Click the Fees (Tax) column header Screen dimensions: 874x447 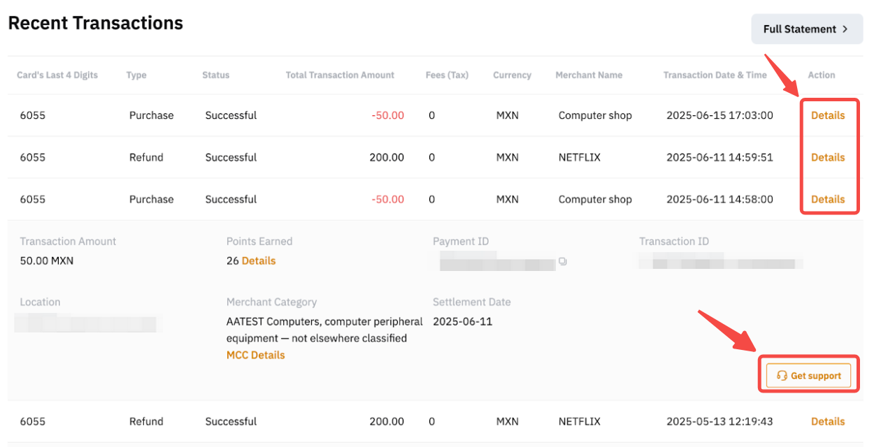click(447, 75)
